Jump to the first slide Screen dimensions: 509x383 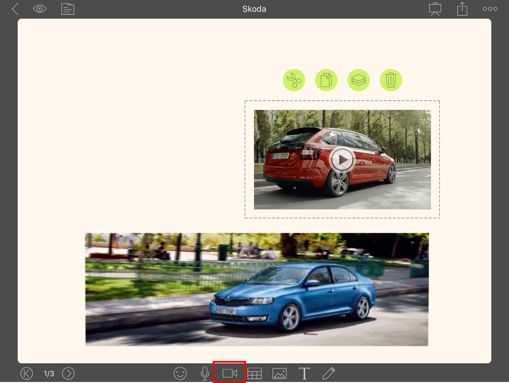(26, 373)
